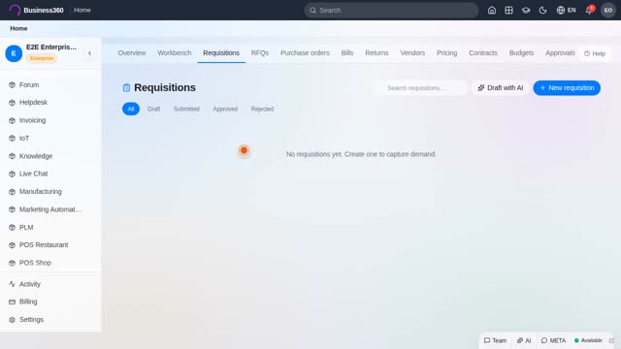Switch to Approvals tab

coord(560,53)
